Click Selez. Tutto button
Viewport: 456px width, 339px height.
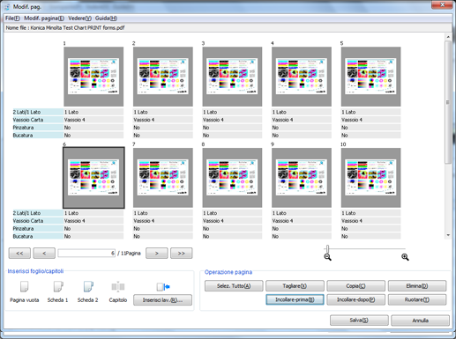[x=234, y=286]
